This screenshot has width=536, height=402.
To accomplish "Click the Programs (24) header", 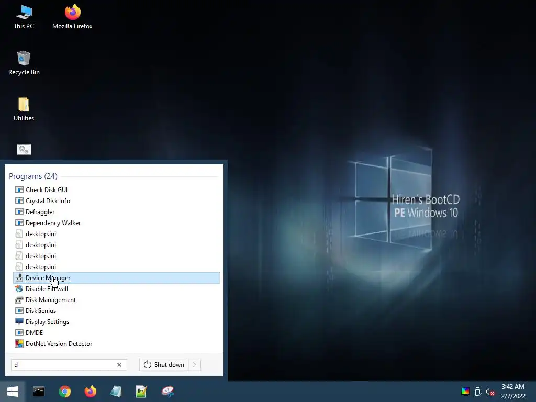I will tap(33, 176).
